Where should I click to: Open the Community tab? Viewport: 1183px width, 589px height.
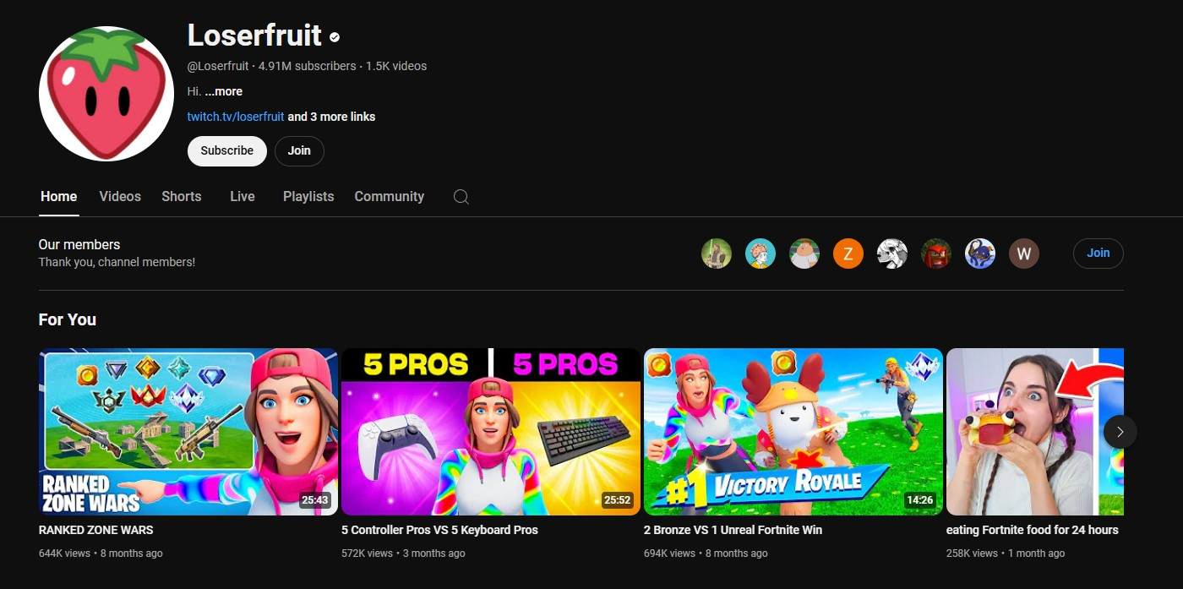tap(390, 196)
